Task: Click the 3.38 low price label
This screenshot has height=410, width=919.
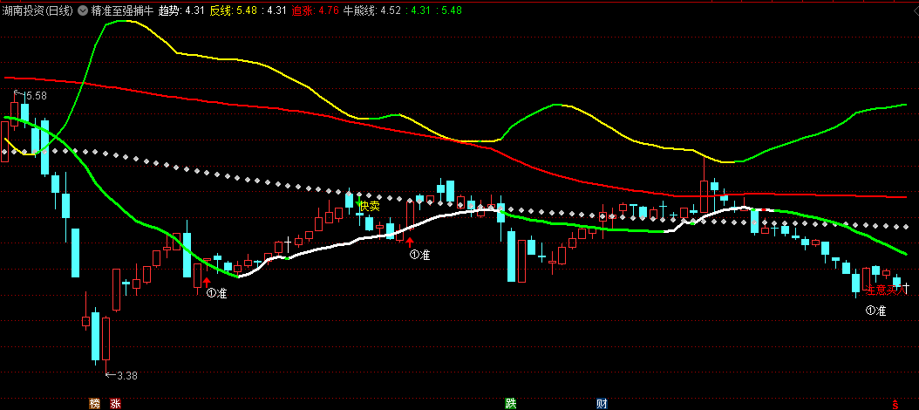Action: coord(127,376)
